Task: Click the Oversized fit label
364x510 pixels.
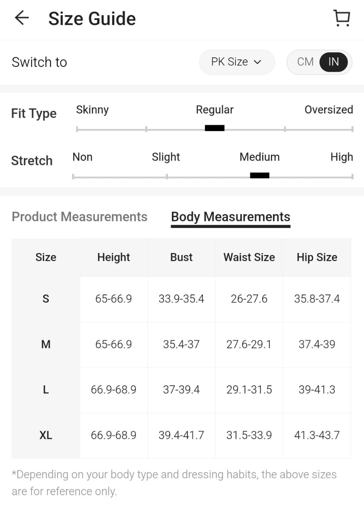Action: [x=329, y=110]
